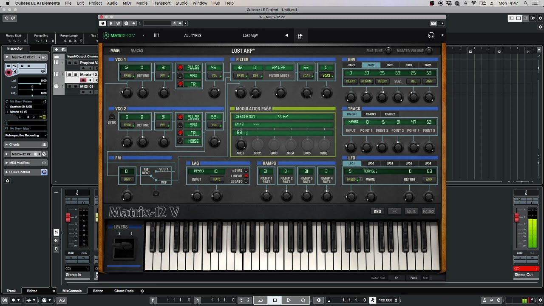544x306 pixels.
Task: Open track presets icon beside Add Track
Action: point(64,50)
